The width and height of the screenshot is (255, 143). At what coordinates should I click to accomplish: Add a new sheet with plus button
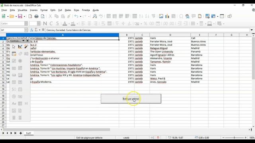pos(21,133)
